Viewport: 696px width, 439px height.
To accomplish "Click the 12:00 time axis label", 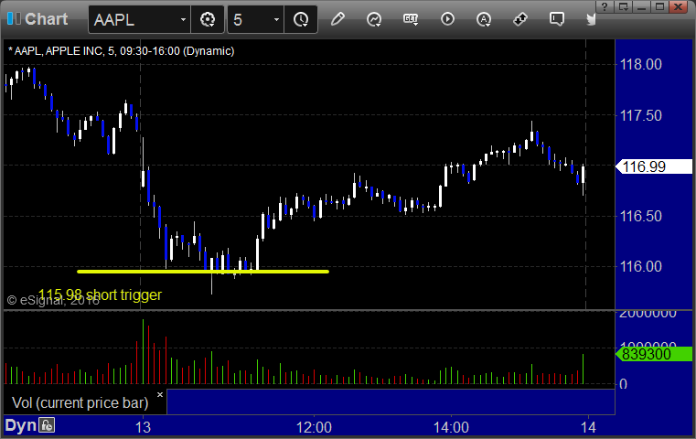I will [314, 427].
